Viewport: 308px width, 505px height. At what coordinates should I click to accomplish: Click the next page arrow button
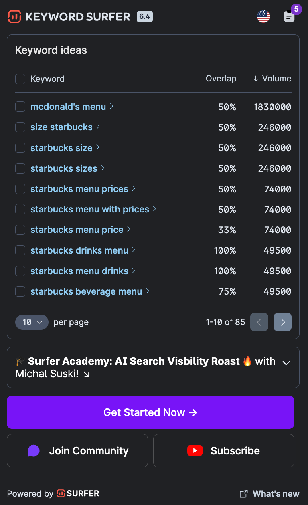pyautogui.click(x=282, y=322)
